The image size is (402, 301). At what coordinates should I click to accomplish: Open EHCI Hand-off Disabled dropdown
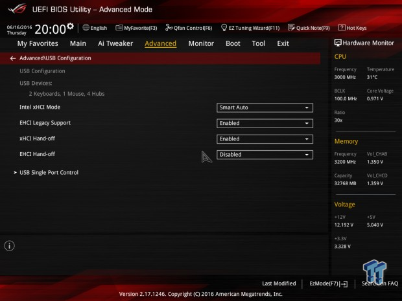tap(265, 155)
